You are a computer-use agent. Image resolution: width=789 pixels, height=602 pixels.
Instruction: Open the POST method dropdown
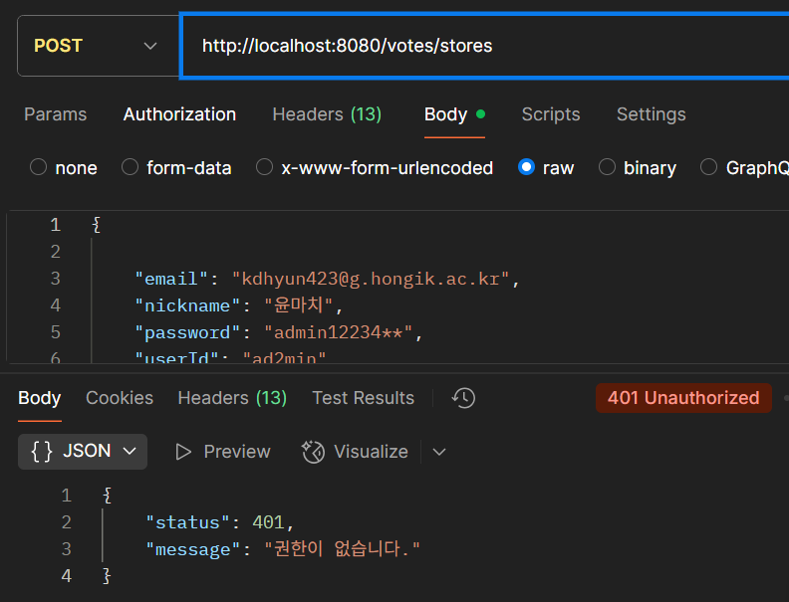coord(98,46)
